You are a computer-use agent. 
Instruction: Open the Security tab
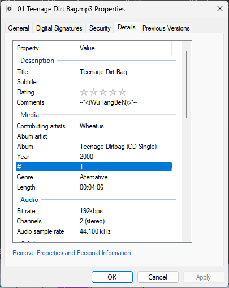100,28
